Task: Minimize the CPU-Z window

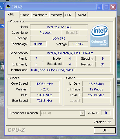Action: [99, 7]
